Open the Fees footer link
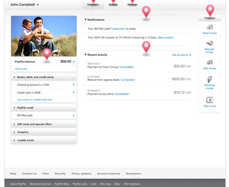The height and width of the screenshot is (187, 229). tap(46, 174)
